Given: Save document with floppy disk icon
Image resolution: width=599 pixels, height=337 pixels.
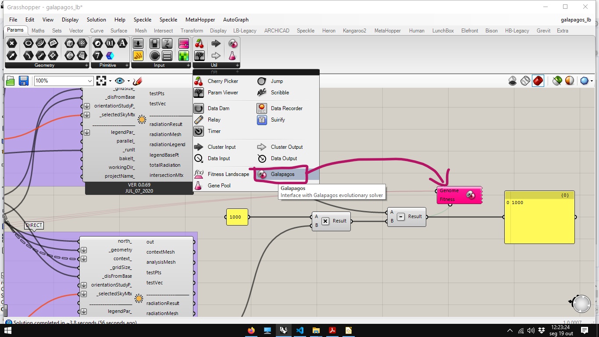Looking at the screenshot, I should tap(24, 81).
